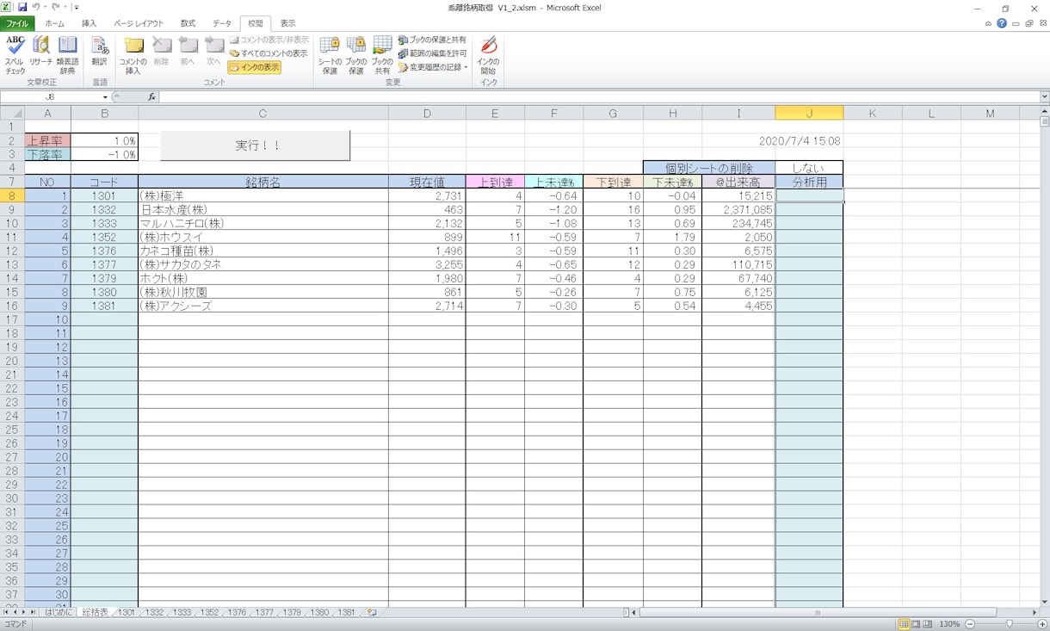Expand the formula bar
Viewport: 1050px width, 631px height.
pos(1044,97)
